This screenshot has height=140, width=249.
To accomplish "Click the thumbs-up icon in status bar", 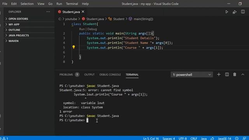I will (212, 138).
